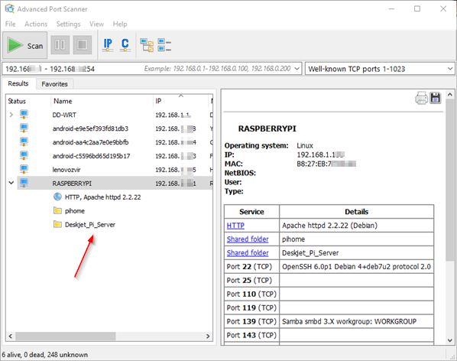Open the Actions menu
The height and width of the screenshot is (361, 457).
tap(36, 24)
